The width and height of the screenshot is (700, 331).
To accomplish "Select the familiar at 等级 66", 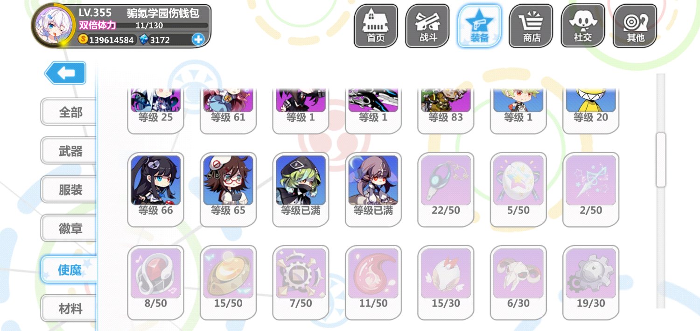I will (x=156, y=189).
